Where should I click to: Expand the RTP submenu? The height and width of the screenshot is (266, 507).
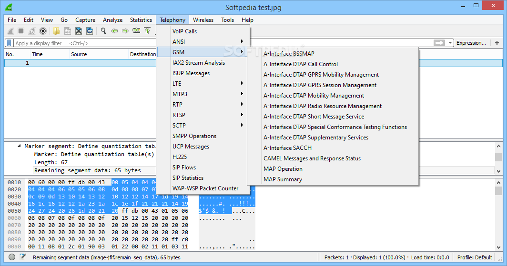click(x=203, y=105)
